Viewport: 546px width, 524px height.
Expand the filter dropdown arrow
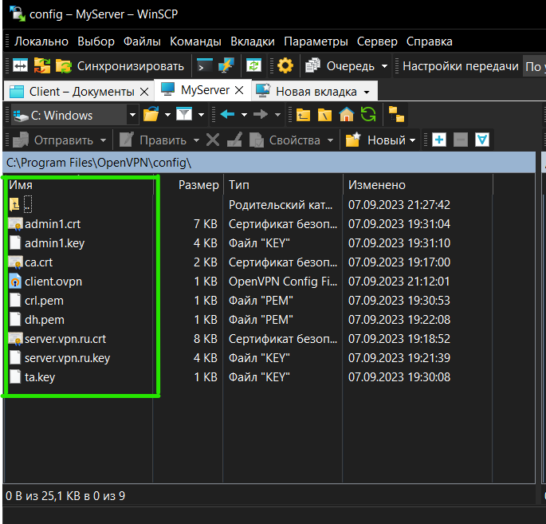(201, 115)
